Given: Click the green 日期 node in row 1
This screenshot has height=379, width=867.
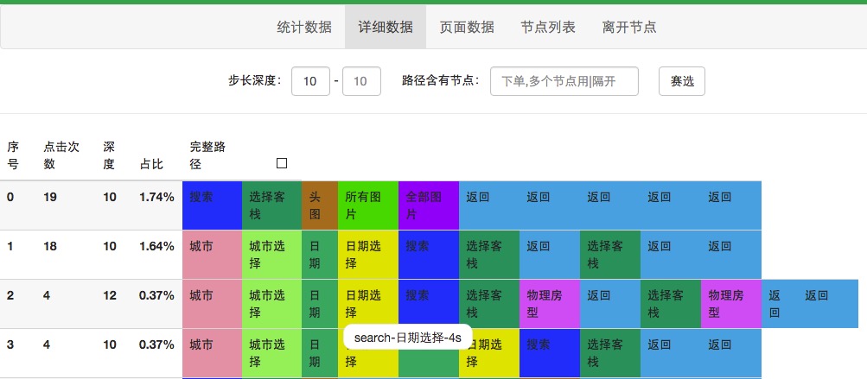Looking at the screenshot, I should coord(320,255).
